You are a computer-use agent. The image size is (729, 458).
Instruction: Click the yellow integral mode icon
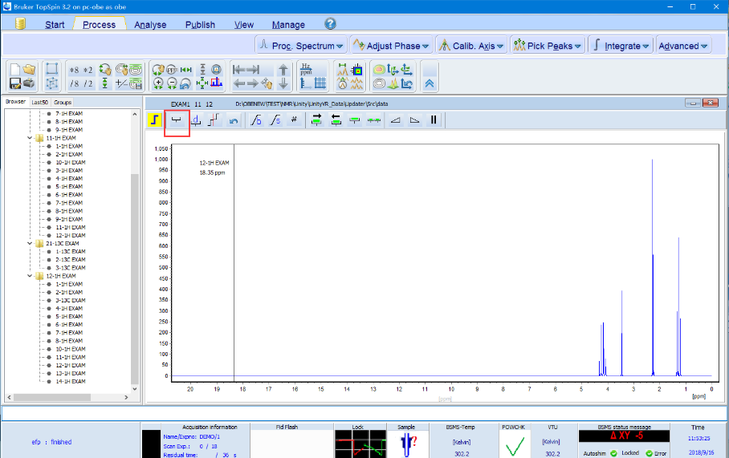[155, 120]
